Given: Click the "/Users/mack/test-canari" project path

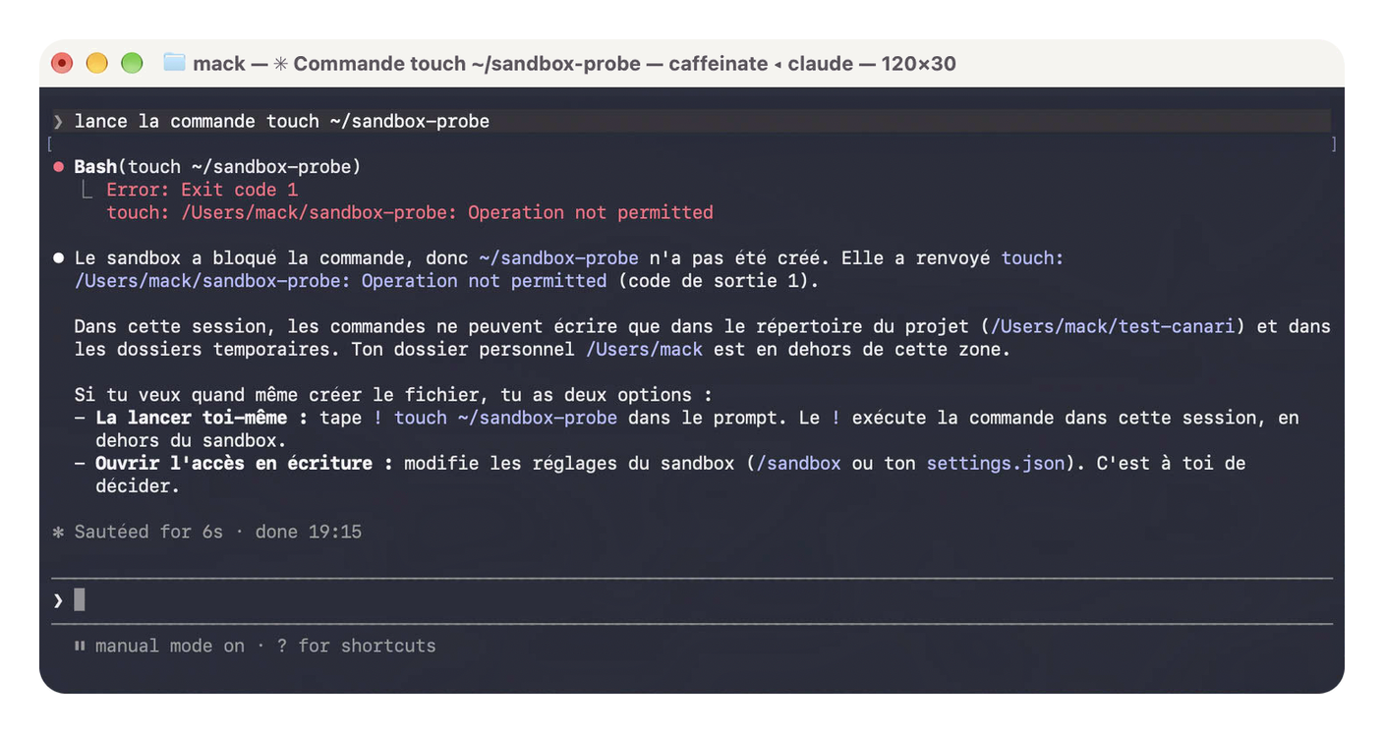Looking at the screenshot, I should [x=1113, y=326].
